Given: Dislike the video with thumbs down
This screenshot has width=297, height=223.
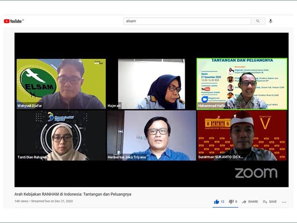Looking at the screenshot, I should [x=231, y=202].
